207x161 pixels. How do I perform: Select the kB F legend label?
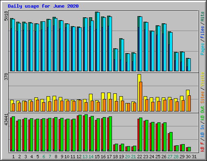click(203, 147)
